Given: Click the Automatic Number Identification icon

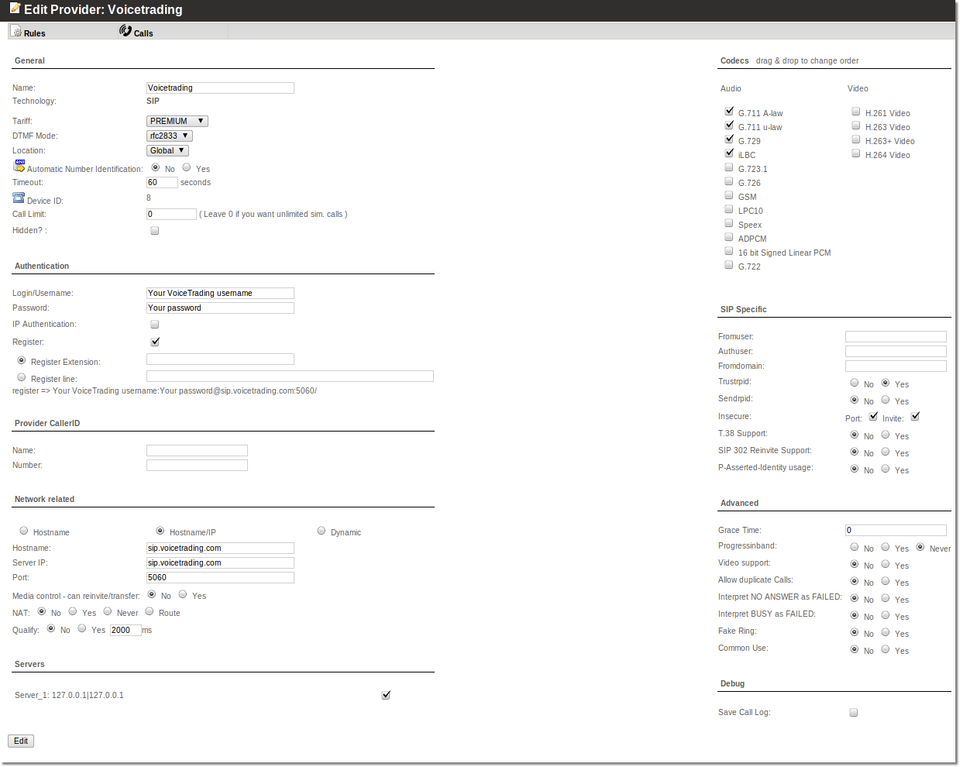Looking at the screenshot, I should pos(19,167).
